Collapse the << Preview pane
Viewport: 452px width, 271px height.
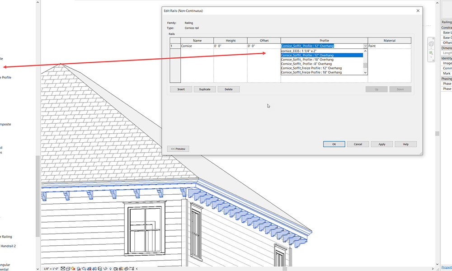pyautogui.click(x=178, y=149)
